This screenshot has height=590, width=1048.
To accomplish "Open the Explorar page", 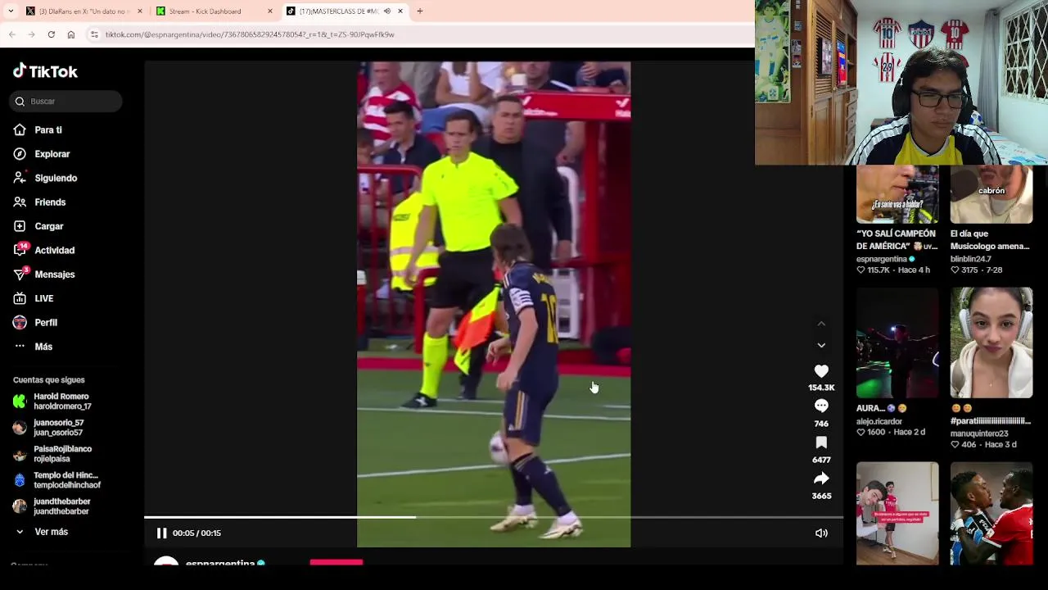I will [42, 154].
